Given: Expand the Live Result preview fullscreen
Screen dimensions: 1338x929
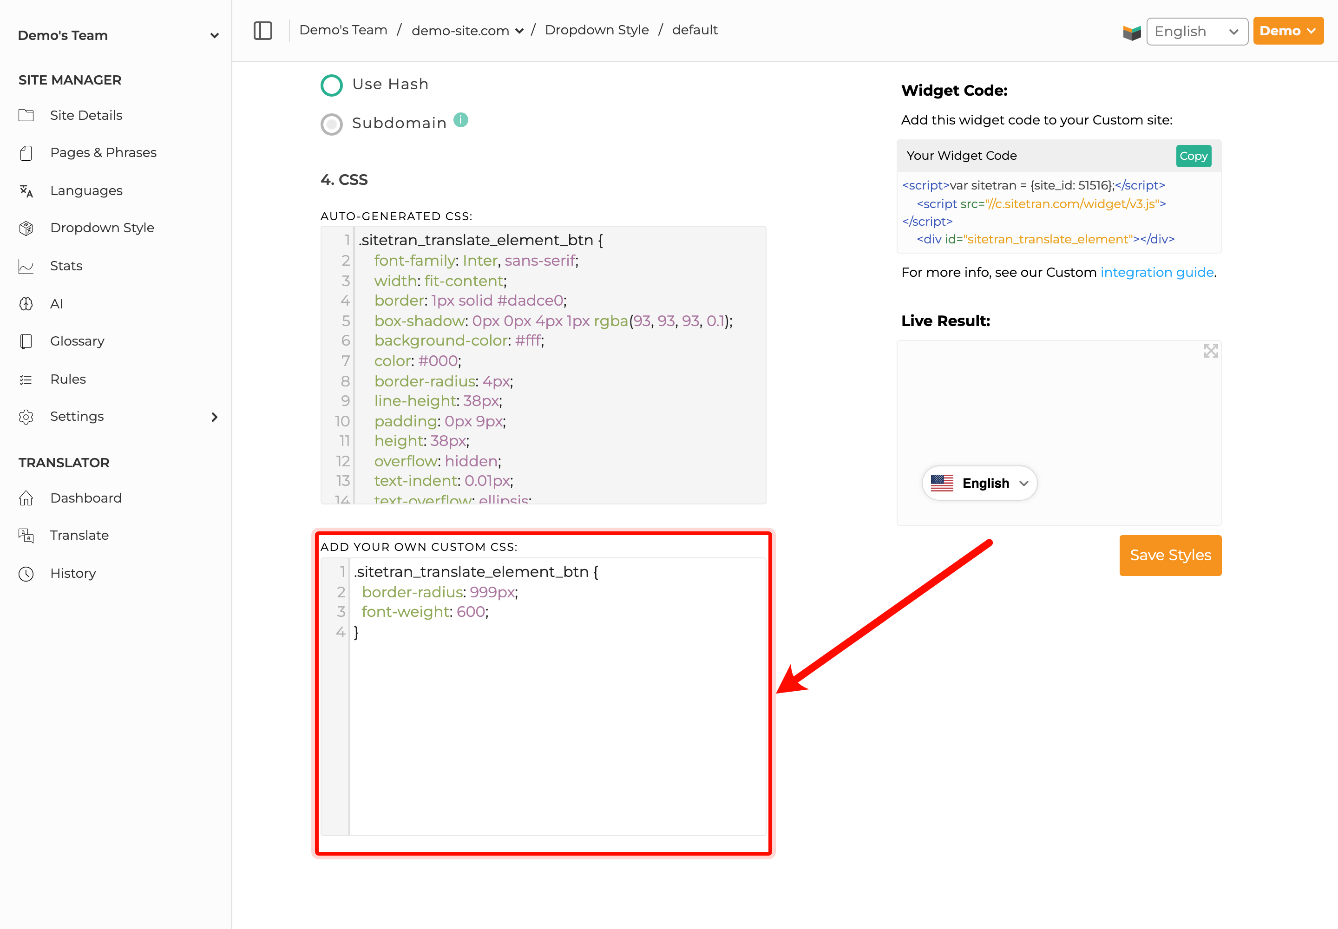Looking at the screenshot, I should pyautogui.click(x=1211, y=351).
